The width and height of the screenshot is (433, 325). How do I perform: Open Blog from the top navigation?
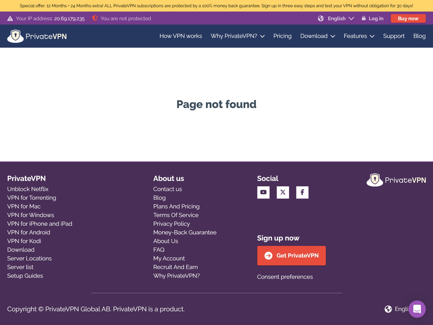419,36
